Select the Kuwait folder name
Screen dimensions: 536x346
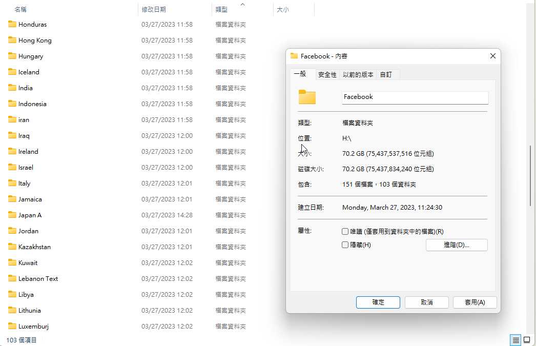[x=28, y=263]
